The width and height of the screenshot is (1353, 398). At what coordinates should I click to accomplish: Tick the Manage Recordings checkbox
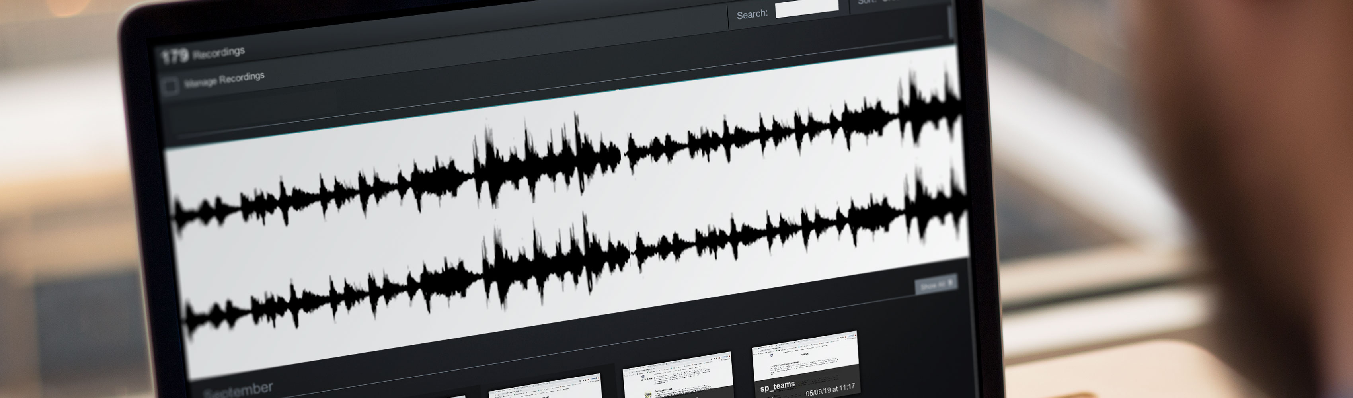coord(170,86)
